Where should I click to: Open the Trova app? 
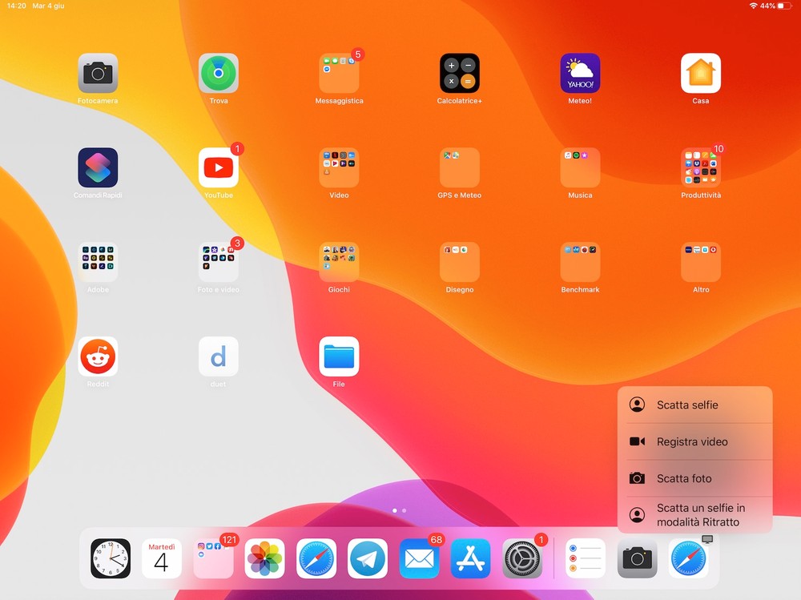[x=218, y=73]
